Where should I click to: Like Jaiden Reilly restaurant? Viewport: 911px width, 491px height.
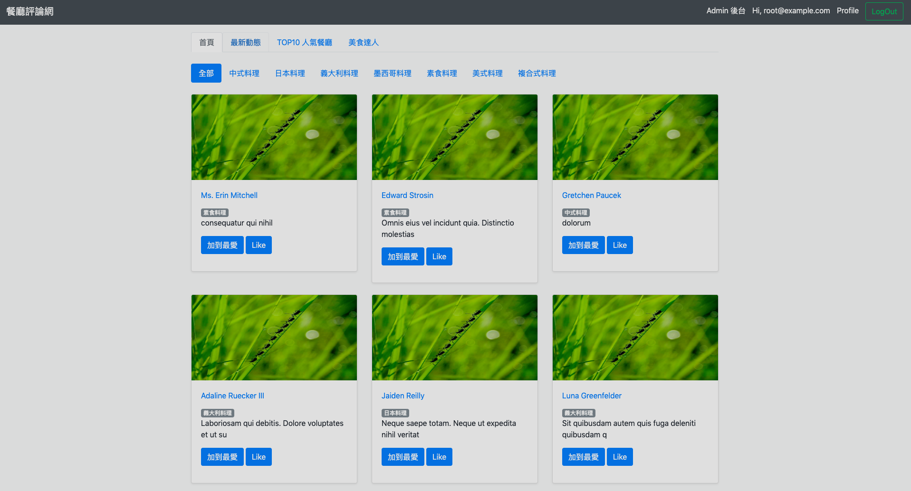point(439,457)
